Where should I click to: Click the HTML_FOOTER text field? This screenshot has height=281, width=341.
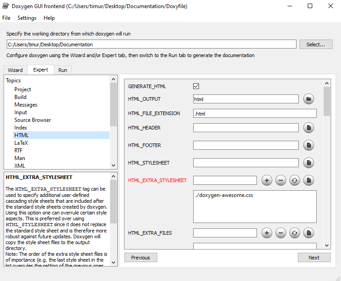246,145
